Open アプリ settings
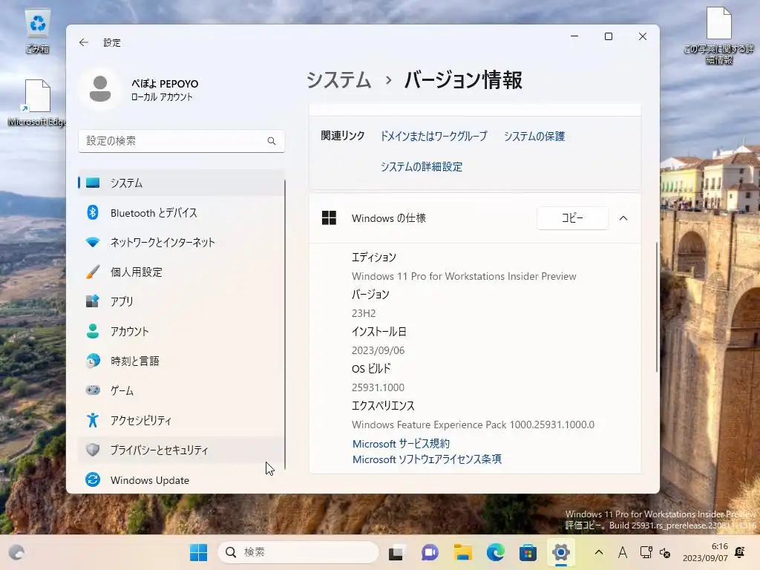Image resolution: width=760 pixels, height=570 pixels. 181,301
